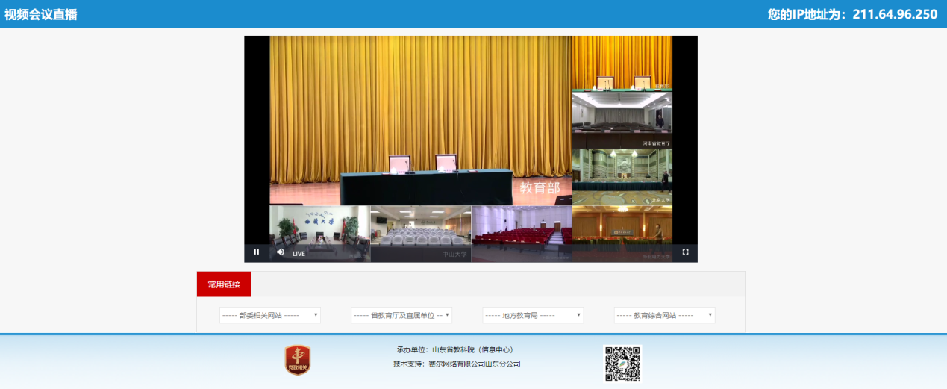Screen dimensions: 947x389
Task: Click the 技术支持 赛尔网络 footer text
Action: tap(456, 364)
